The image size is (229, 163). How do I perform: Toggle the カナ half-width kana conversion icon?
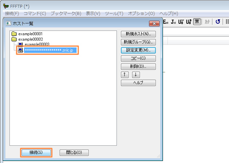click(x=207, y=22)
